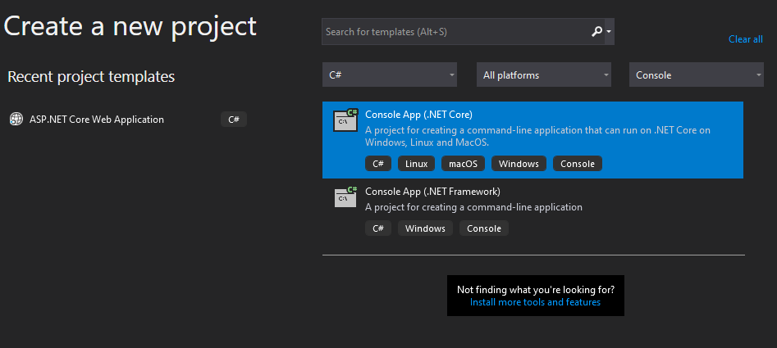Click Clear all filters link
The image size is (777, 348).
[x=745, y=39]
